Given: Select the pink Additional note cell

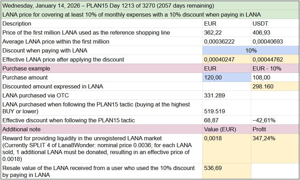Looking at the screenshot, I should tap(102, 129).
